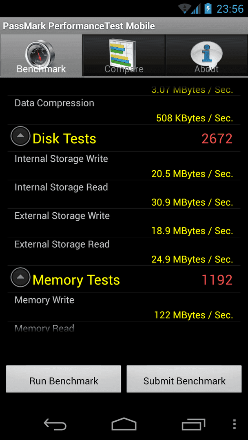Screen dimensions: 248x440
Task: Tap the Disk Tests score 2672
Action: coord(217,139)
